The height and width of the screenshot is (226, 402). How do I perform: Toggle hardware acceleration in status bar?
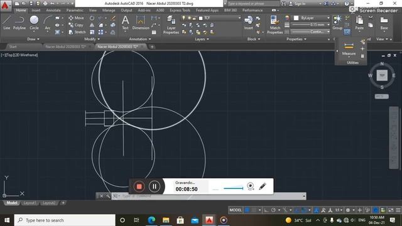(376, 210)
